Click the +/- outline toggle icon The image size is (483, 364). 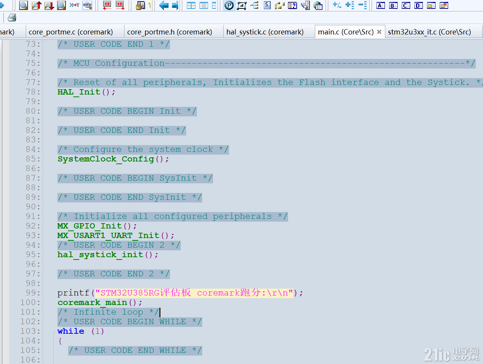tap(337, 5)
